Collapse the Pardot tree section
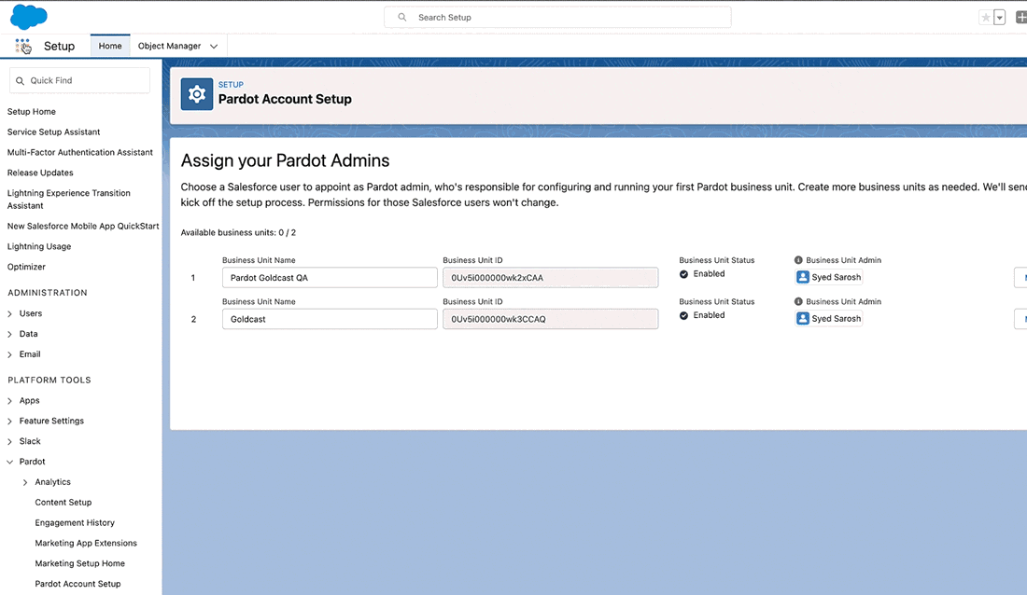Viewport: 1027px width, 595px height. [x=10, y=462]
